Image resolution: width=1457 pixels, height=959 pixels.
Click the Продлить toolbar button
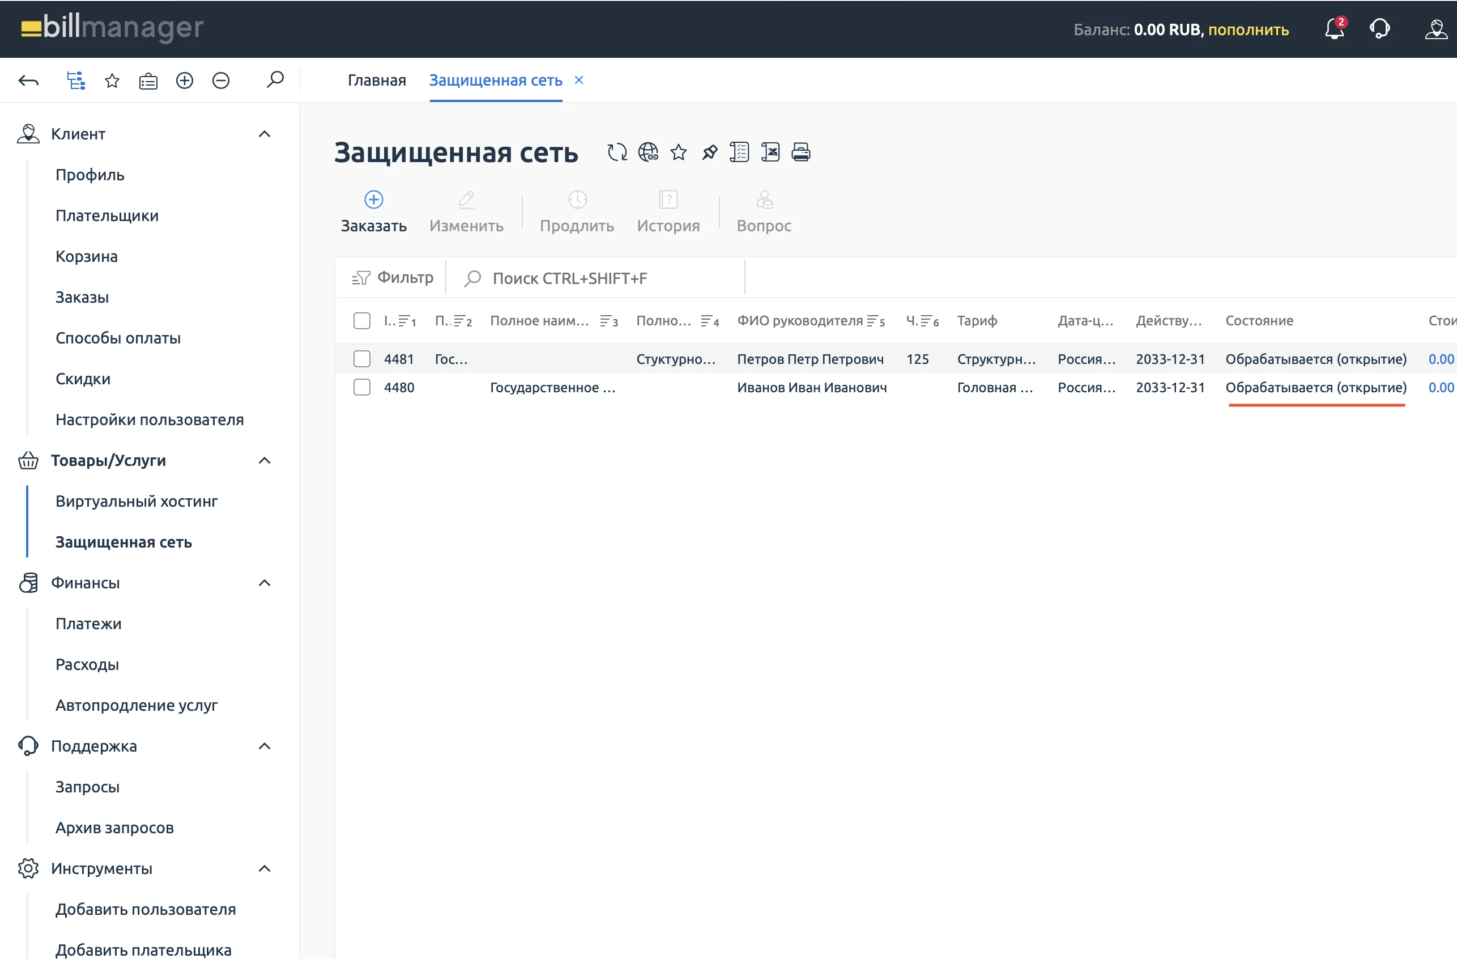point(577,213)
